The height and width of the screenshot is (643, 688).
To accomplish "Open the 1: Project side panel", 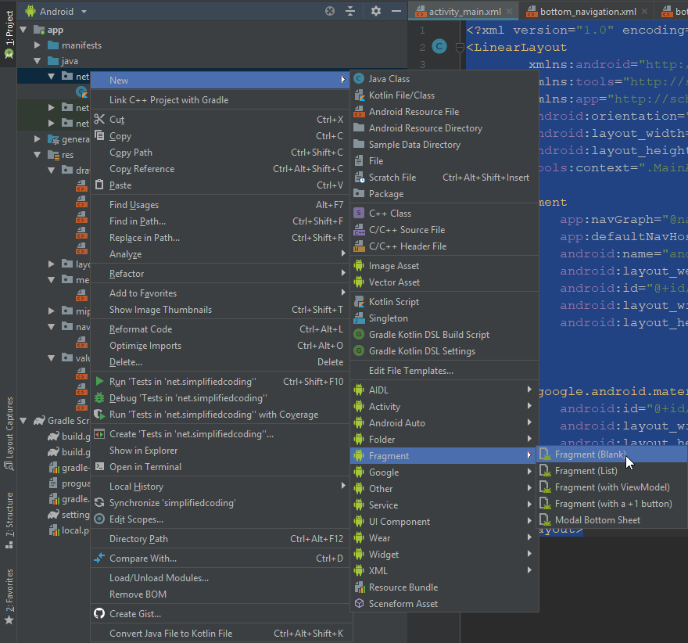I will 9,34.
